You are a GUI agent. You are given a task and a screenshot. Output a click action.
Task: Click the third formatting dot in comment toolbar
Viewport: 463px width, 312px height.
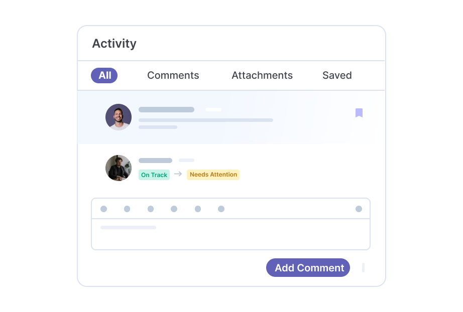click(151, 209)
